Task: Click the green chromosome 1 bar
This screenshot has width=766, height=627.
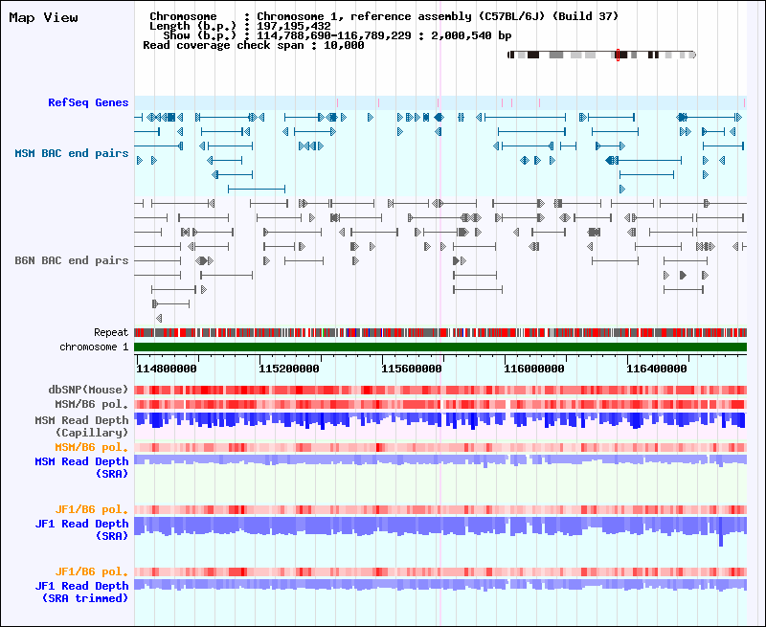Action: 440,347
